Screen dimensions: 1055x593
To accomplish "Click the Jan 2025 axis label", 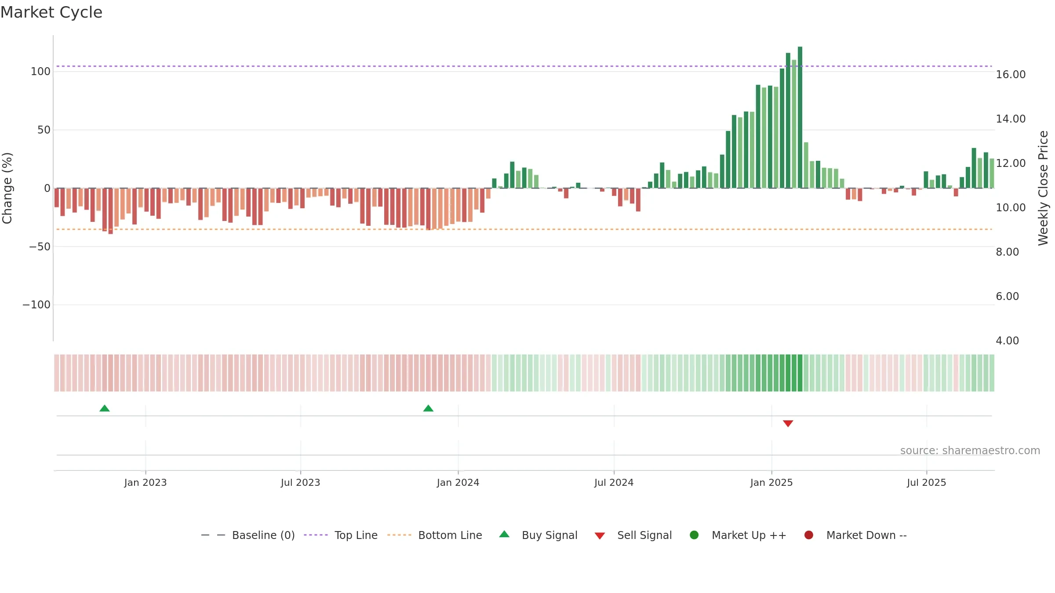I will [x=771, y=482].
